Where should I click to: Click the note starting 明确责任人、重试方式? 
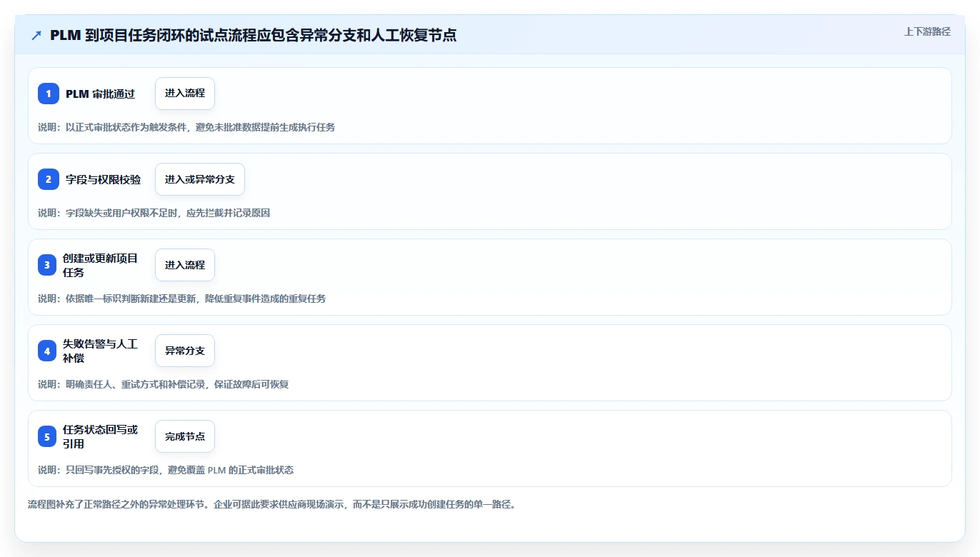click(164, 384)
